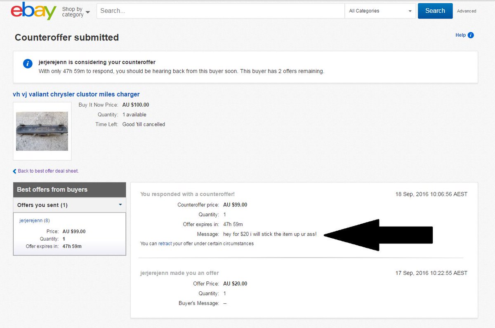Open the Shop by category menu
This screenshot has height=328, width=495.
tap(76, 12)
